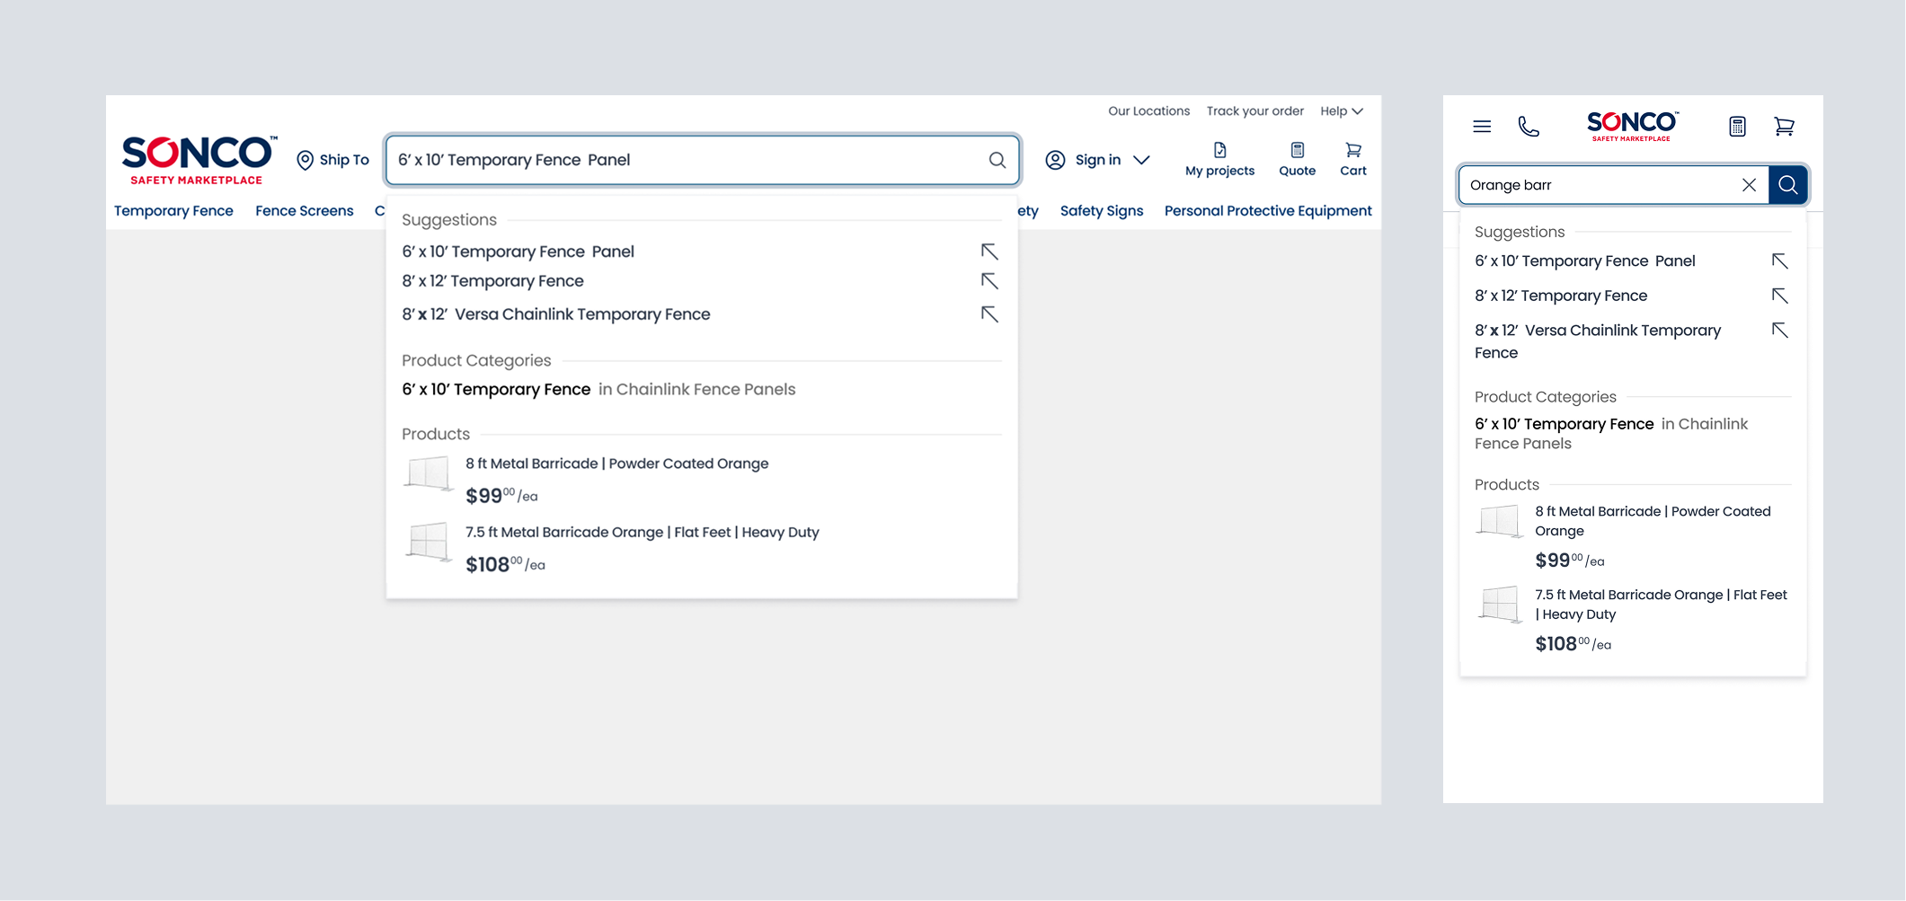The image size is (1906, 901).
Task: Click desktop 8 ft Metal Barricade thumbnail
Action: (428, 473)
